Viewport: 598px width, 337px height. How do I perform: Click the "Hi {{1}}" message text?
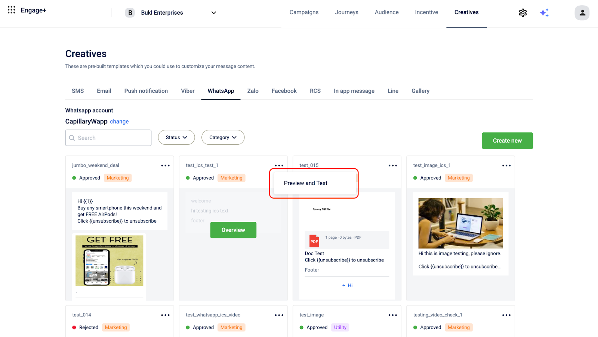(85, 201)
